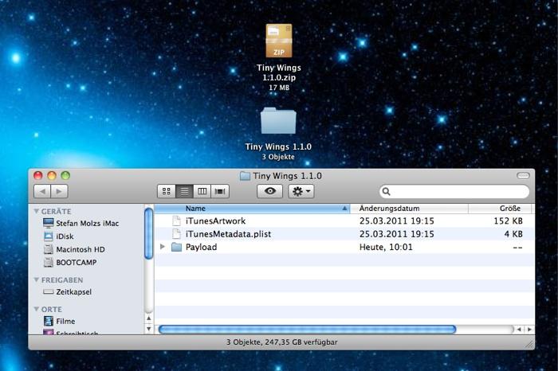
Task: Open Zeitkapsel in the sidebar
Action: pos(67,291)
